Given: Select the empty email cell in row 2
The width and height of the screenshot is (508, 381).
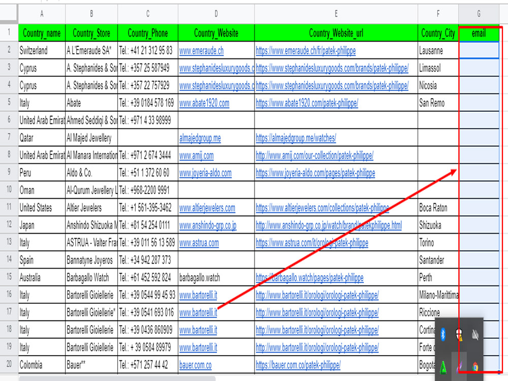Looking at the screenshot, I should (479, 50).
